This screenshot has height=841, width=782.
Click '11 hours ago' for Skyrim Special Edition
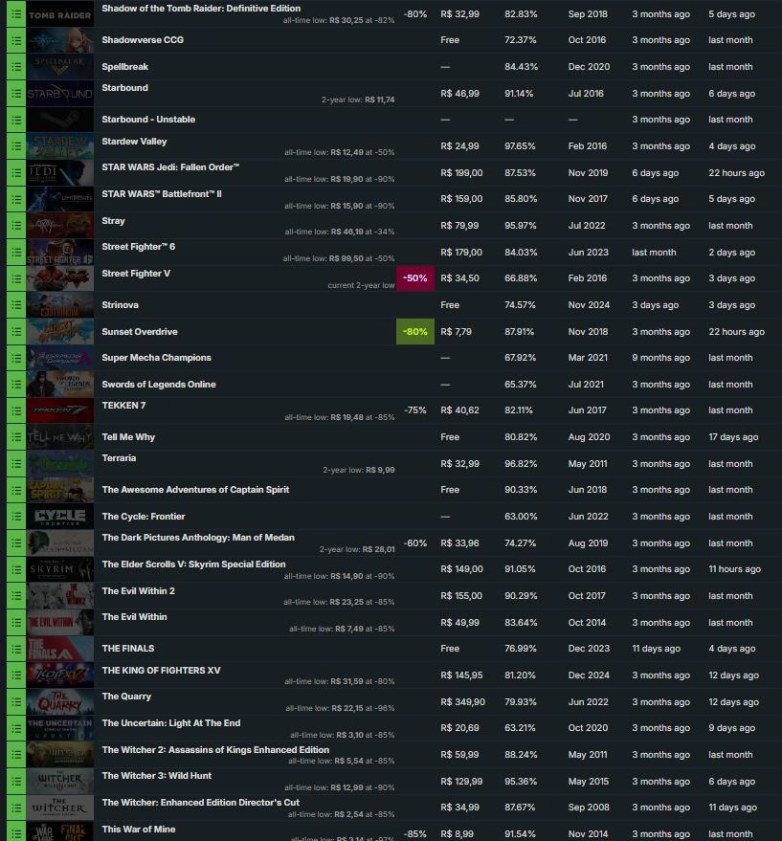click(735, 569)
